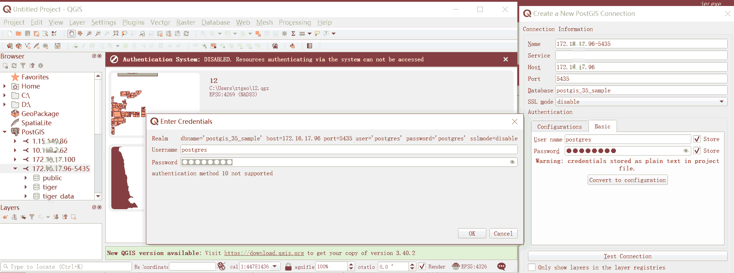Reveal password in Basic authentication tab

click(686, 151)
